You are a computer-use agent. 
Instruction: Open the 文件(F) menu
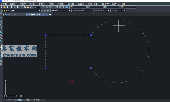tap(4, 4)
